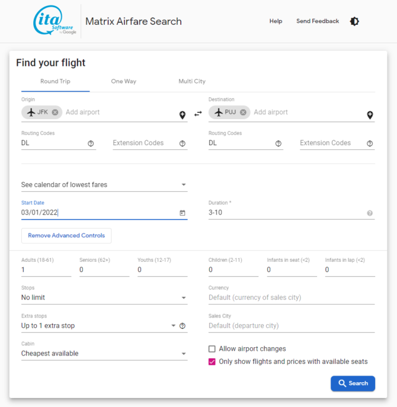Open help for origin Routing Codes

coord(91,143)
